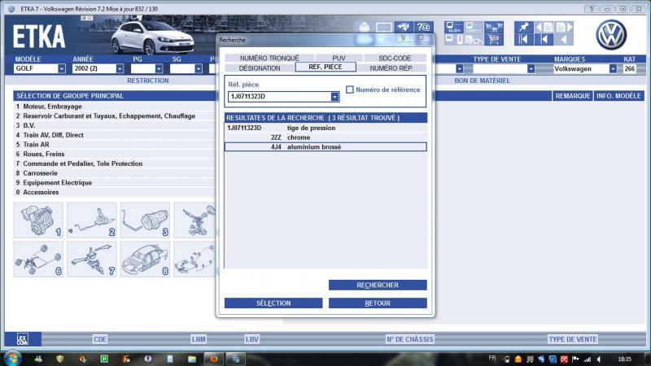Expand the ANNÉE dropdown arrow
Image resolution: width=651 pixels, height=366 pixels.
click(120, 68)
